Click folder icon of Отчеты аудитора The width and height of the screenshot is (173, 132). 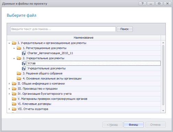click(14, 109)
